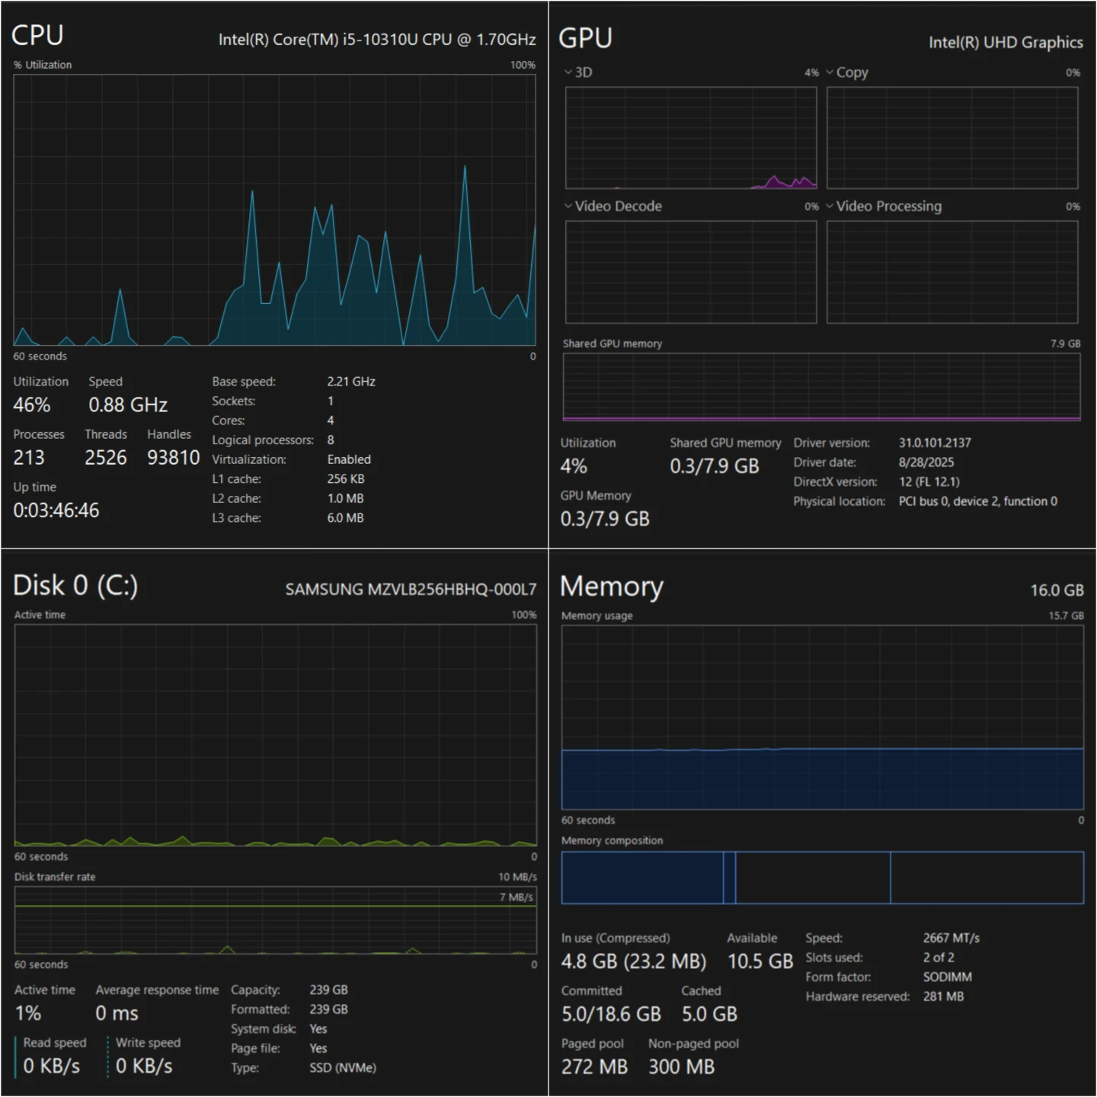Click the CPU % Utilization graph
Screen dimensions: 1097x1097
tap(274, 209)
